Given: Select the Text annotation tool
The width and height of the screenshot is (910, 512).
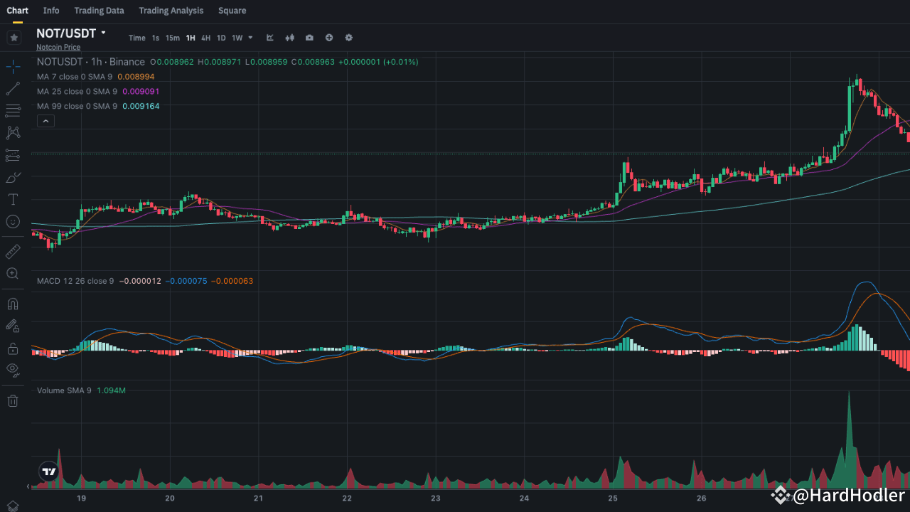Looking at the screenshot, I should point(13,199).
